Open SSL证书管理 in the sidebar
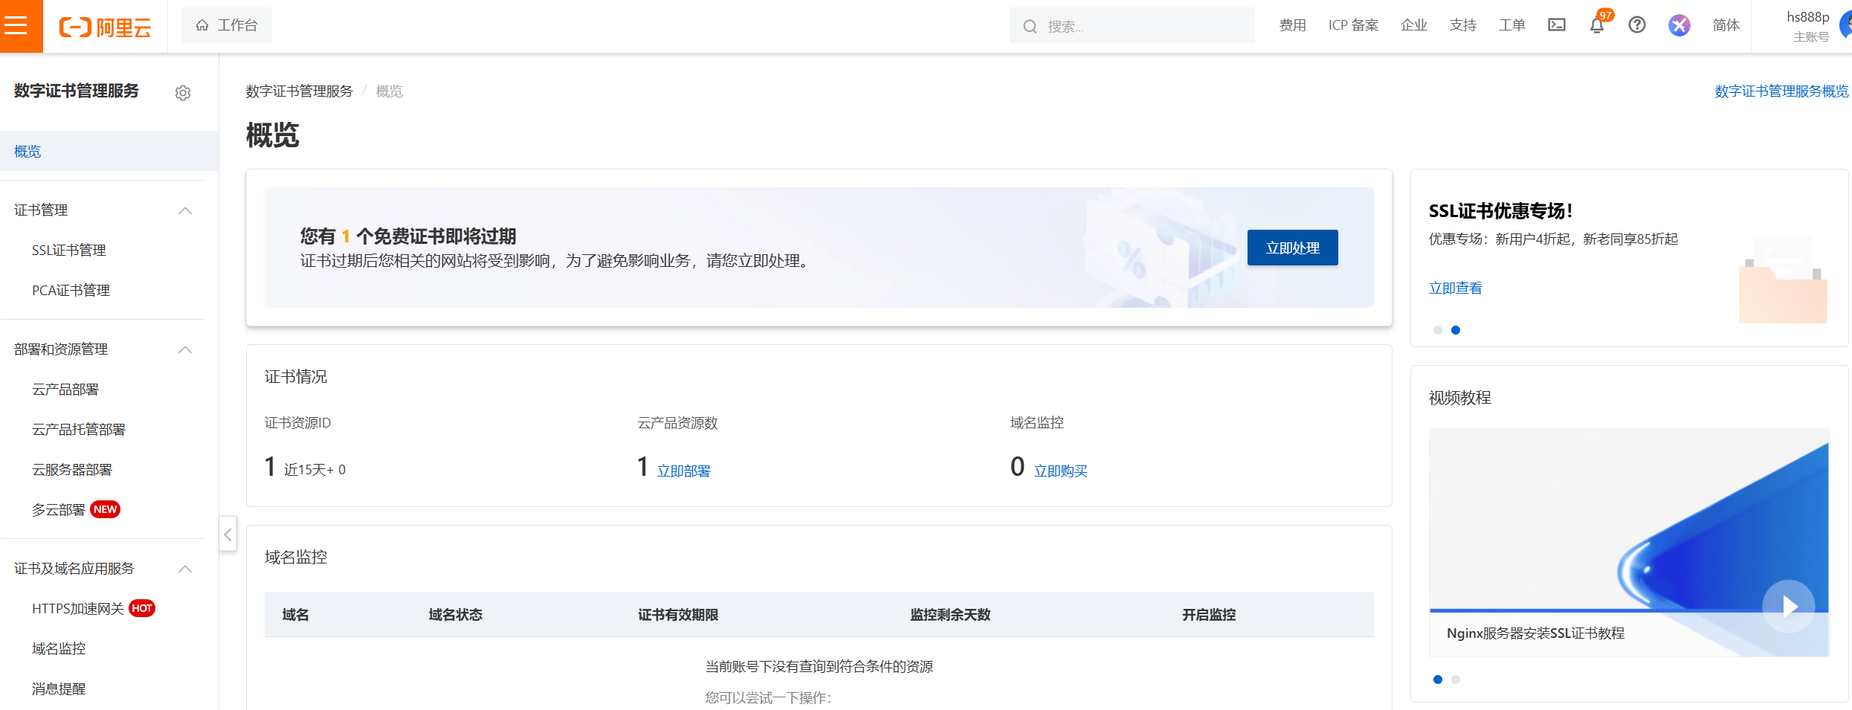The height and width of the screenshot is (710, 1852). pos(69,251)
